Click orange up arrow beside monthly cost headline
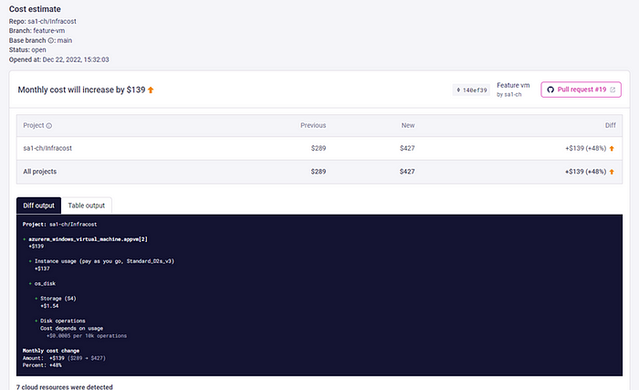The height and width of the screenshot is (390, 639). pyautogui.click(x=151, y=90)
